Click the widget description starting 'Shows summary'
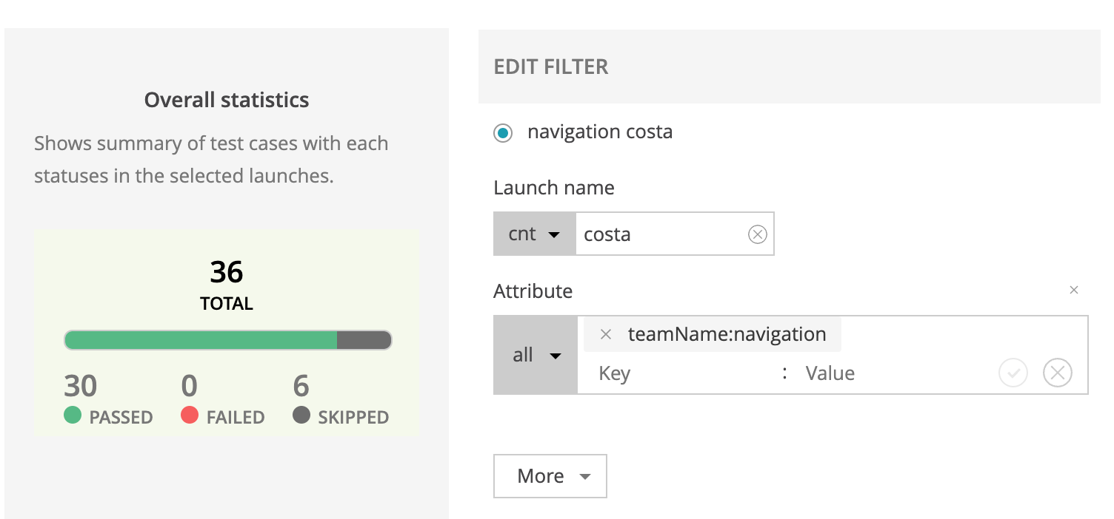This screenshot has height=519, width=1114. (x=211, y=160)
